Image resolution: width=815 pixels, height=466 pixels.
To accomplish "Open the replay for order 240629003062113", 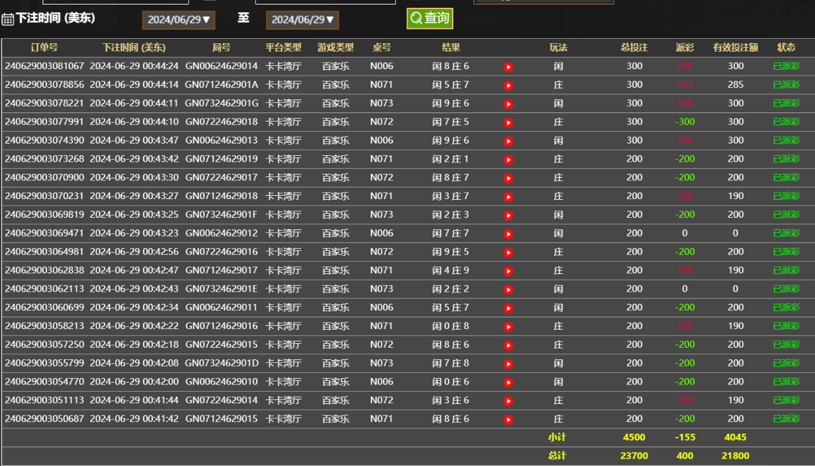I will click(x=508, y=290).
